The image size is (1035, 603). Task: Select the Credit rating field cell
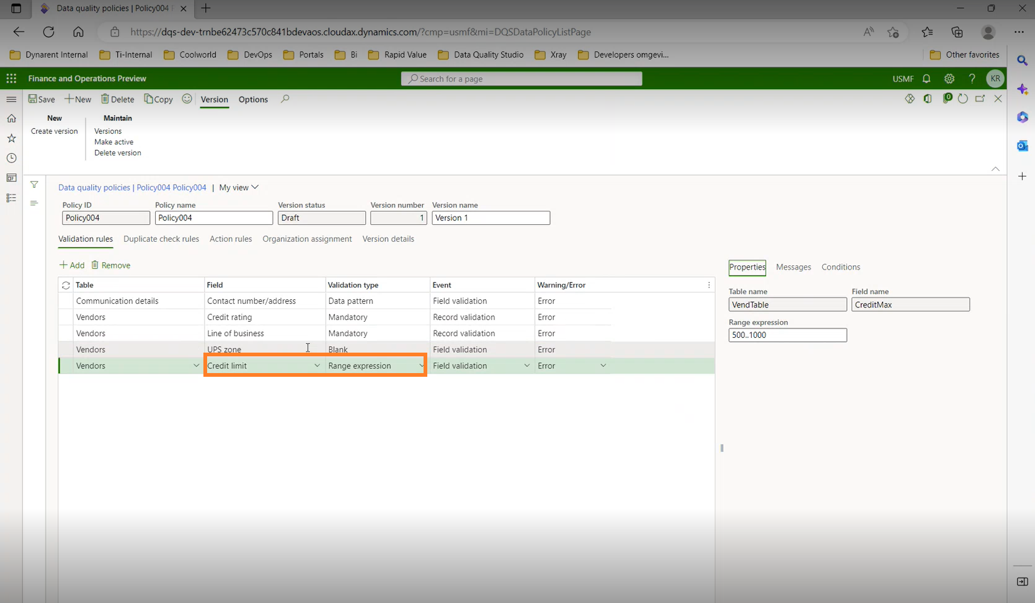click(265, 317)
